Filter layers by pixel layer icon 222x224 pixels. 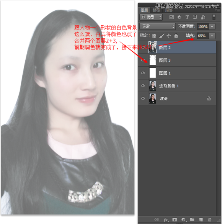click(171, 17)
